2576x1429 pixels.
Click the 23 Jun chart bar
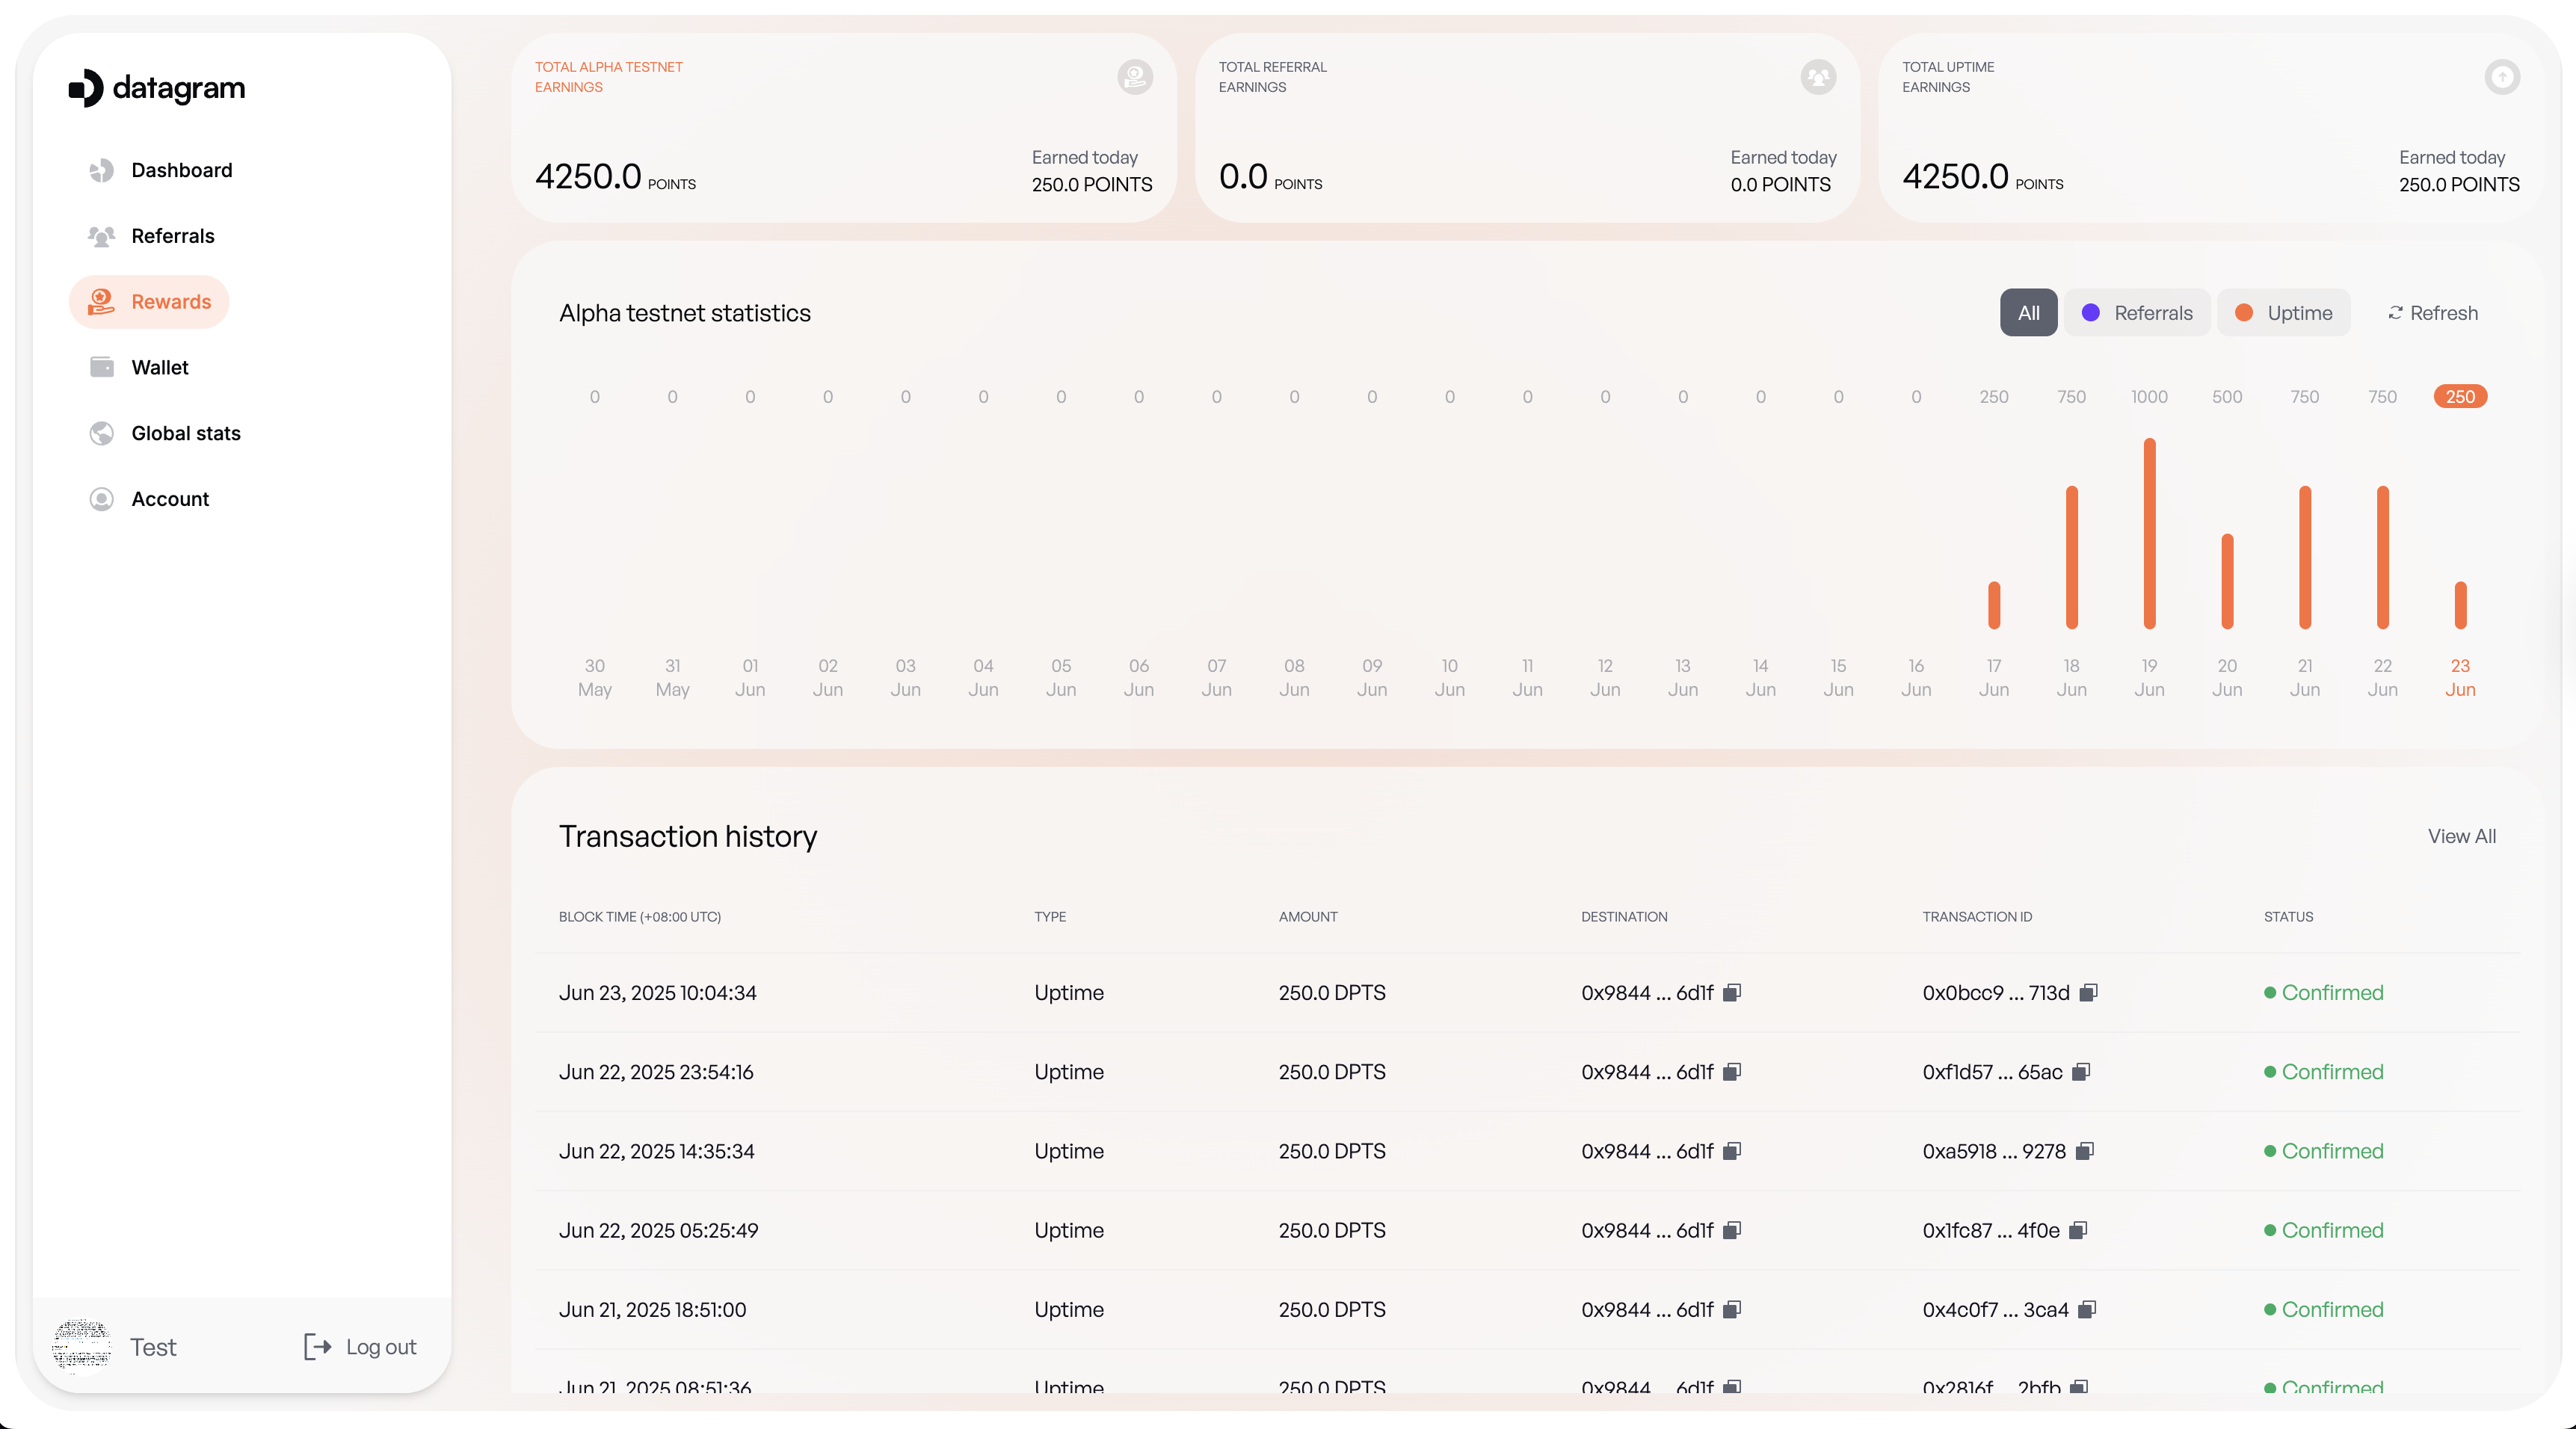(x=2460, y=606)
